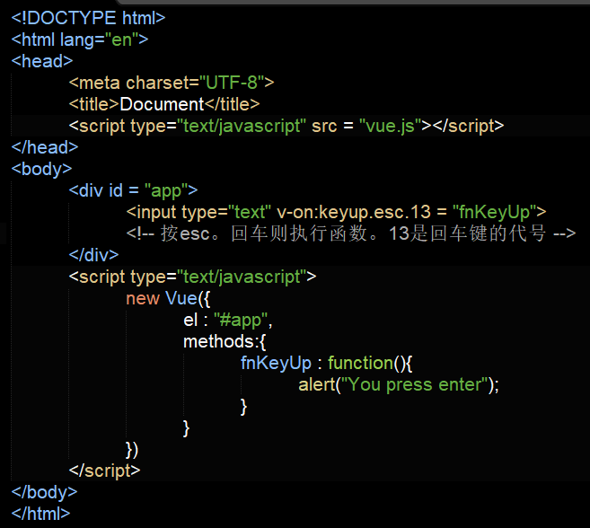Click the Chinese comment line about esc
This screenshot has height=528, width=590.
[x=351, y=233]
